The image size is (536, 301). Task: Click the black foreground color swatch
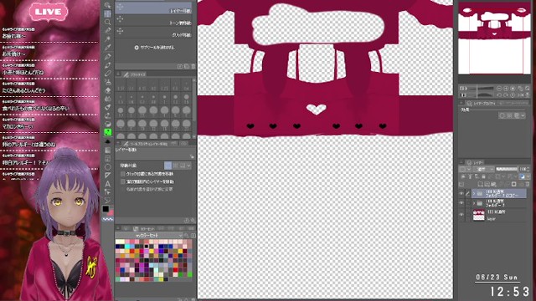106,209
